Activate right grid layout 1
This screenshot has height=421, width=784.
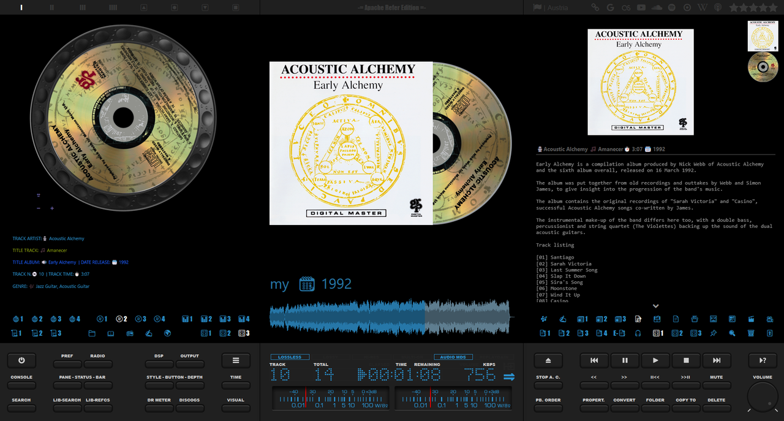coord(658,333)
